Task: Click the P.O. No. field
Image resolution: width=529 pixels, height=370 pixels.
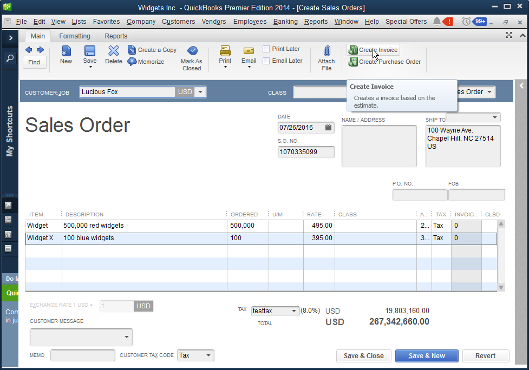Action: (420, 195)
